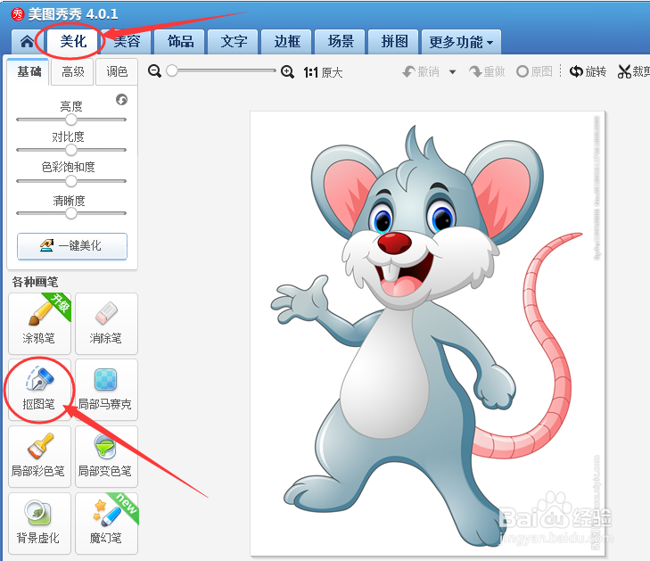This screenshot has width=650, height=561.
Task: Select the 抠图笔 cutout pen tool
Action: (39, 390)
